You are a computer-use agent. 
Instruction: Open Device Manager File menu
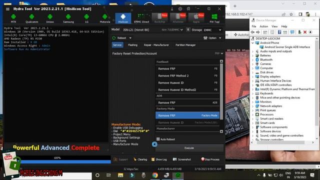[254, 26]
